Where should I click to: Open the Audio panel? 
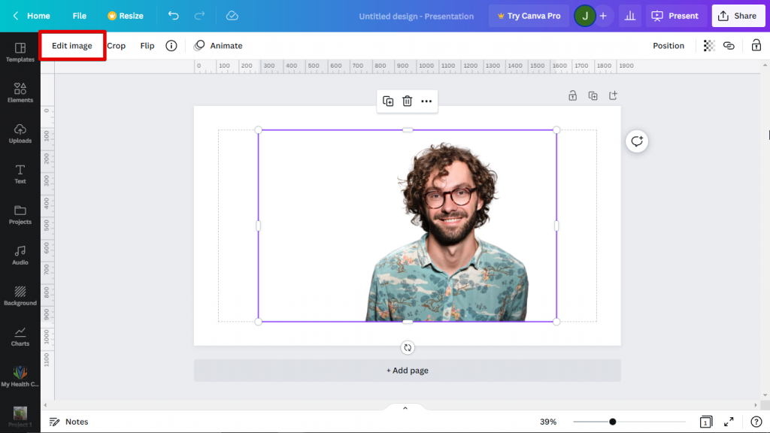(x=20, y=256)
